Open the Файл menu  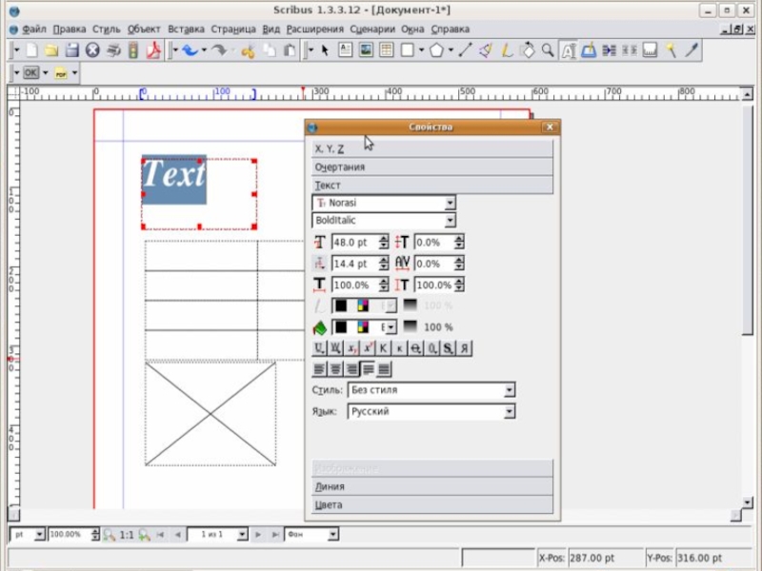pyautogui.click(x=34, y=30)
